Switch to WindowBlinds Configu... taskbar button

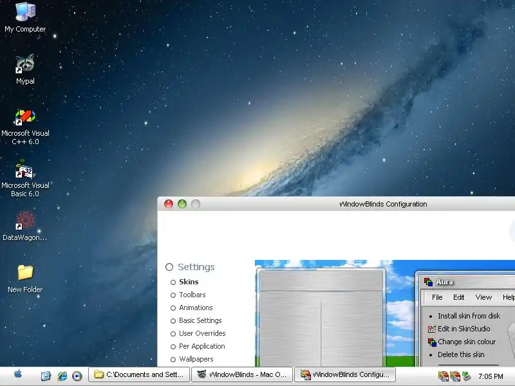coord(345,374)
